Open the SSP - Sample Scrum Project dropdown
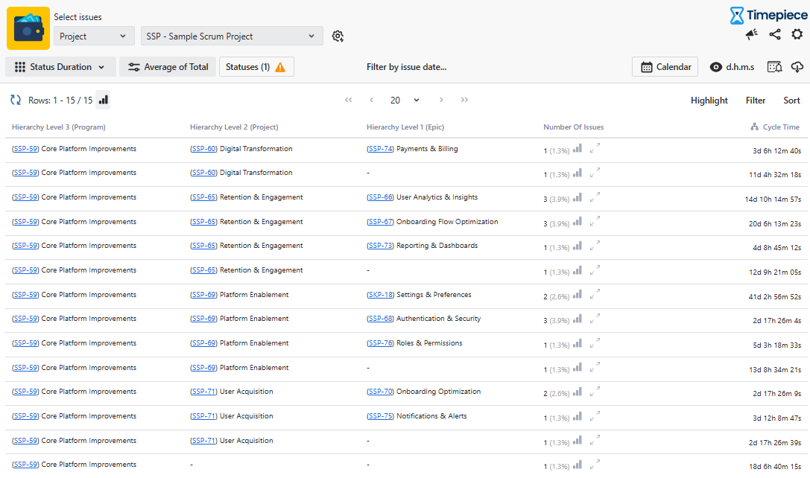 click(x=232, y=36)
